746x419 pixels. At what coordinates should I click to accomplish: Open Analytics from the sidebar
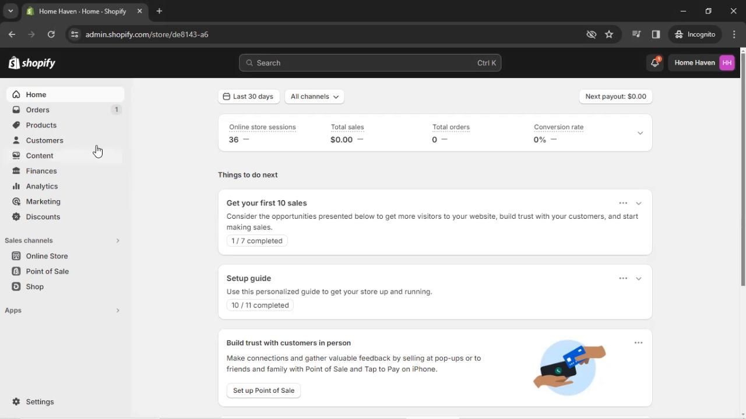(41, 186)
